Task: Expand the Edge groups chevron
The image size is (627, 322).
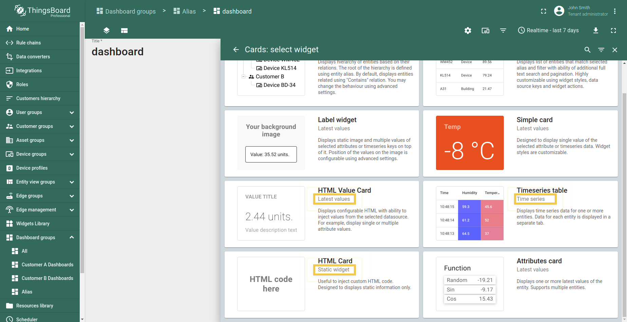Action: pos(72,196)
